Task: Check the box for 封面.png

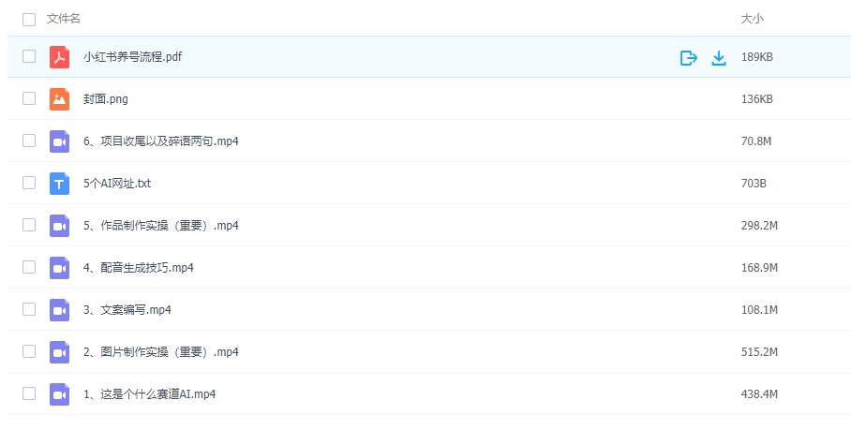Action: point(29,98)
